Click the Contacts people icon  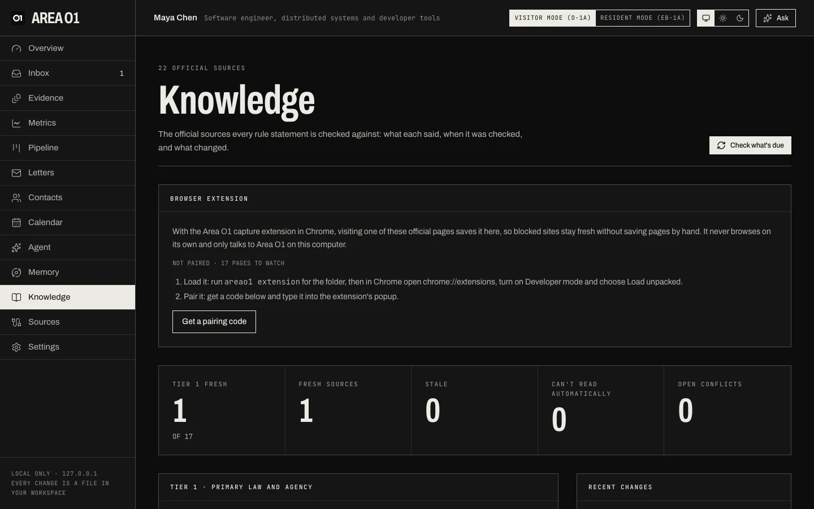16,198
